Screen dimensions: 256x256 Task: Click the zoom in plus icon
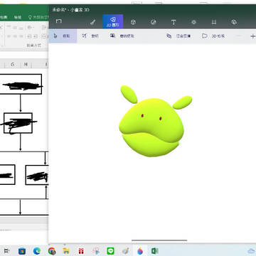(x=253, y=36)
